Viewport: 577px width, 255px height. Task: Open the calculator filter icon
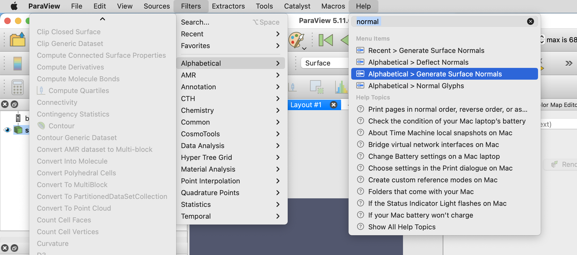[18, 87]
